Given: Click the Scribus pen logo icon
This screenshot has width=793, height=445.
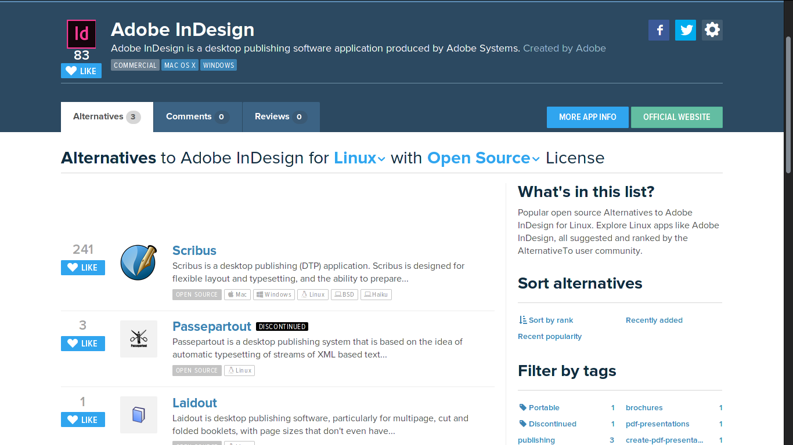Looking at the screenshot, I should tap(139, 262).
